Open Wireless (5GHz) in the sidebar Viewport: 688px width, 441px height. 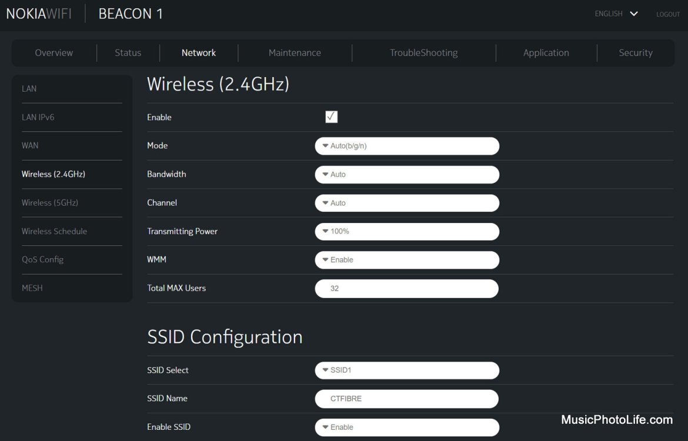(x=49, y=202)
